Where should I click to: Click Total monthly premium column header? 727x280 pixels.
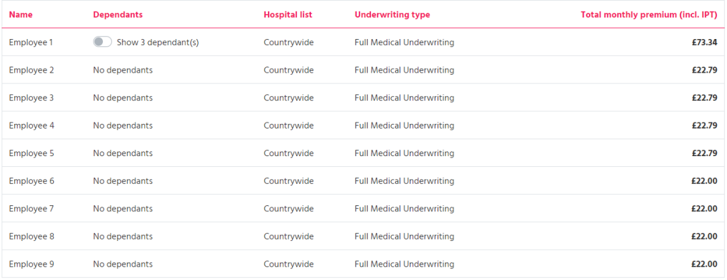[649, 15]
